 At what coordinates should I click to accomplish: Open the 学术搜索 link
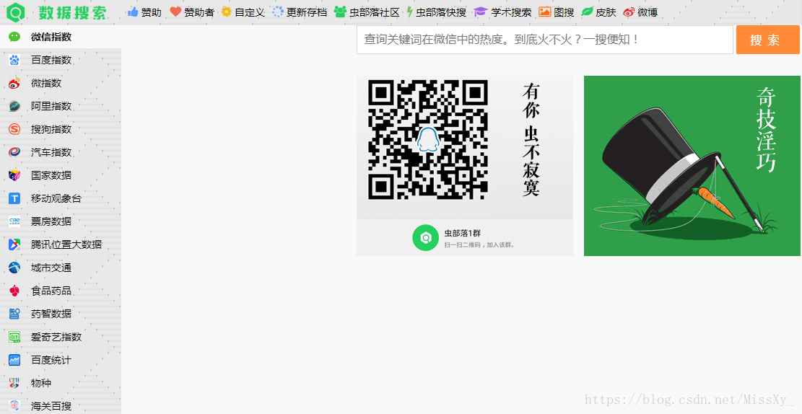(511, 12)
